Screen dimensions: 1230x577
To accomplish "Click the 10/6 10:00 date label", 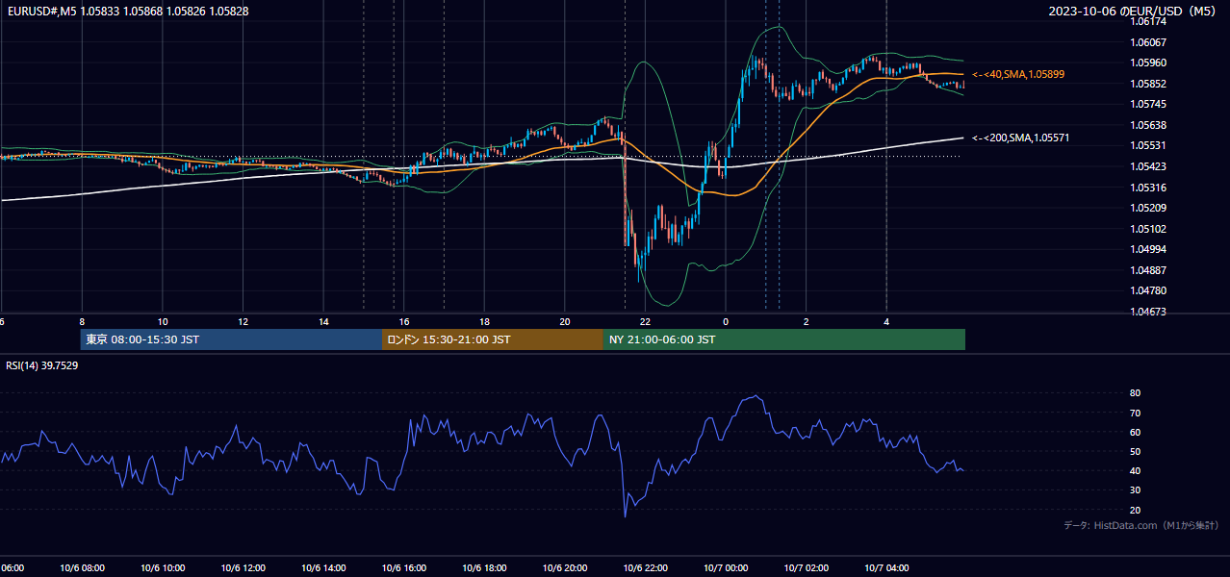I will click(161, 568).
